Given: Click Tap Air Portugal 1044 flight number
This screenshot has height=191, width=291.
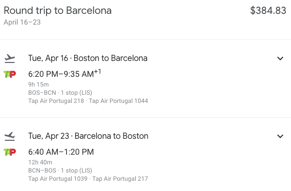Looking at the screenshot, I should (118, 101).
